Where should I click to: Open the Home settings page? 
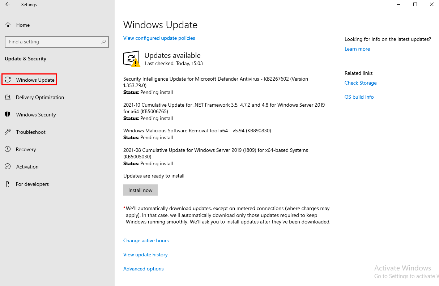click(x=23, y=25)
